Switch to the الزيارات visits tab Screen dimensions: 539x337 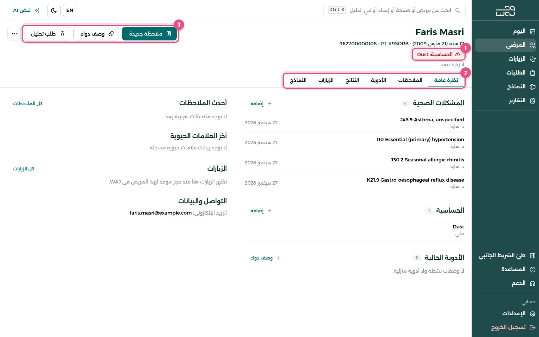point(326,80)
